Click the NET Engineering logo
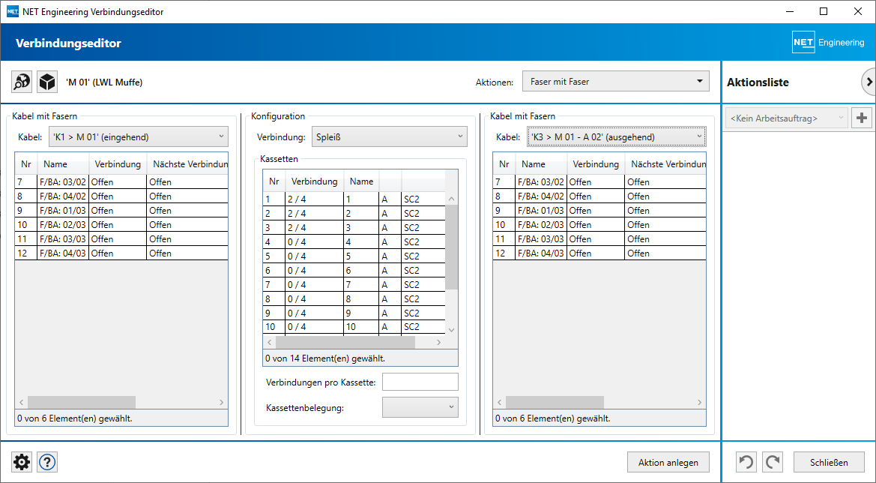Viewport: 876px width, 483px height. (828, 43)
